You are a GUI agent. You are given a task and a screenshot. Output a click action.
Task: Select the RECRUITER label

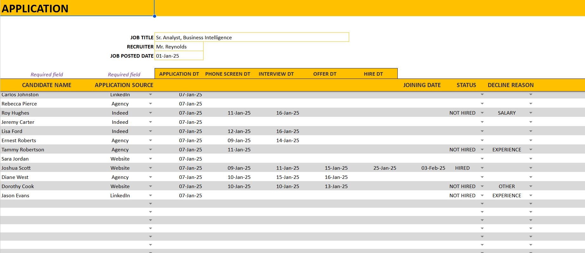pos(140,47)
